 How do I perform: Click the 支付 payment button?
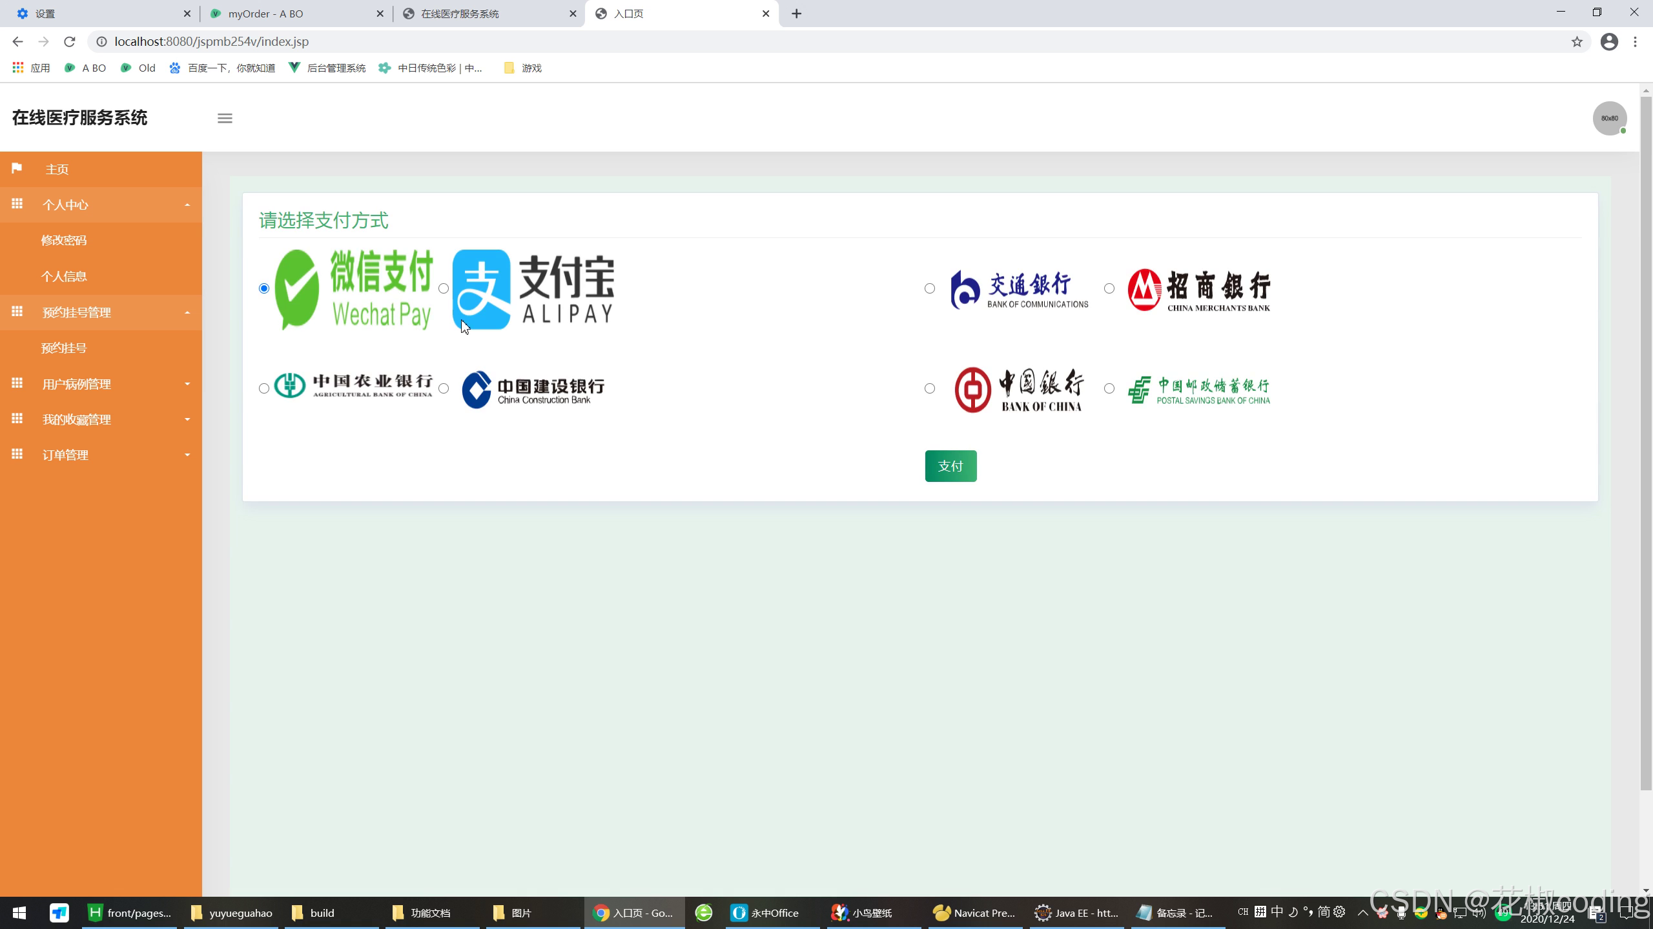click(x=950, y=465)
